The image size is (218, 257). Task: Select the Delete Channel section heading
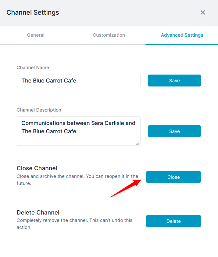coord(38,212)
